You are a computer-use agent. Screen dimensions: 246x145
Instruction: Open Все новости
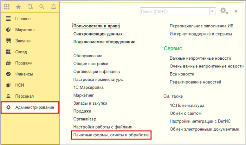click(182, 74)
